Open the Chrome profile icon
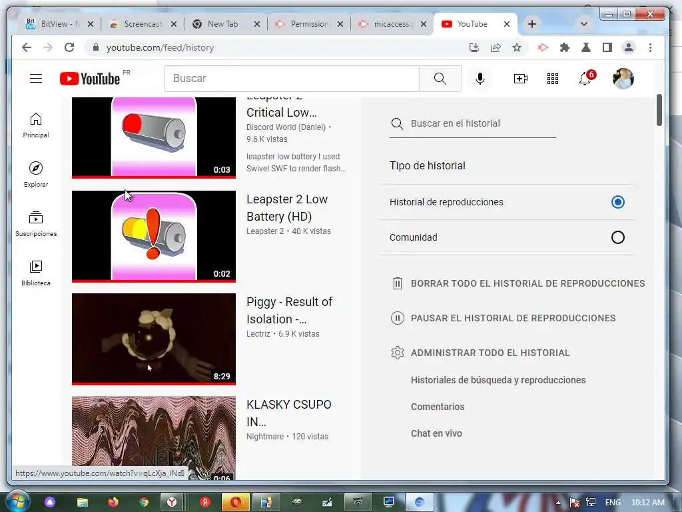Screen dimensions: 682x512 629,47
